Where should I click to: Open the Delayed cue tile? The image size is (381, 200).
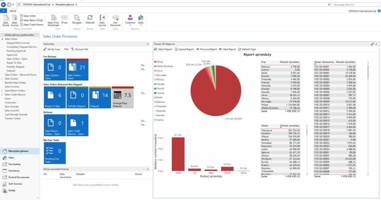point(100,97)
